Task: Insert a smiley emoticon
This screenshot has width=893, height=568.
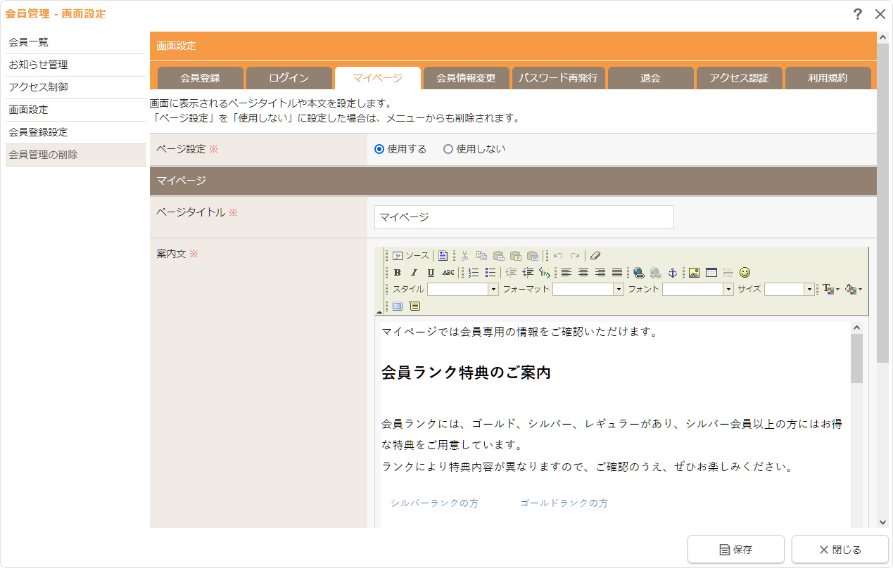Action: click(745, 273)
